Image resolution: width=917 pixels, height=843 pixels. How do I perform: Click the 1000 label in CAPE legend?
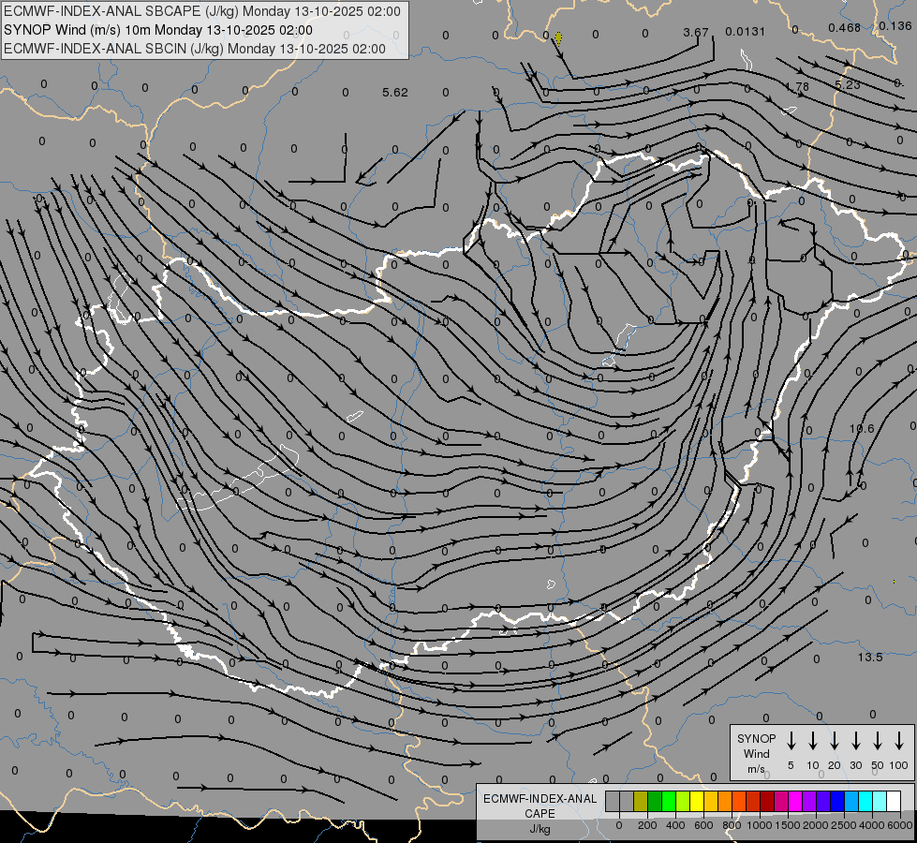(x=760, y=825)
